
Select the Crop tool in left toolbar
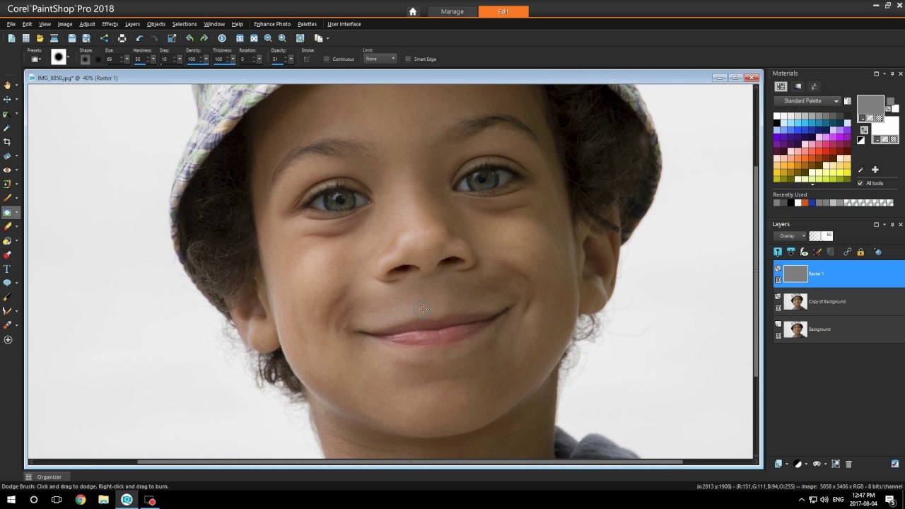pos(7,141)
